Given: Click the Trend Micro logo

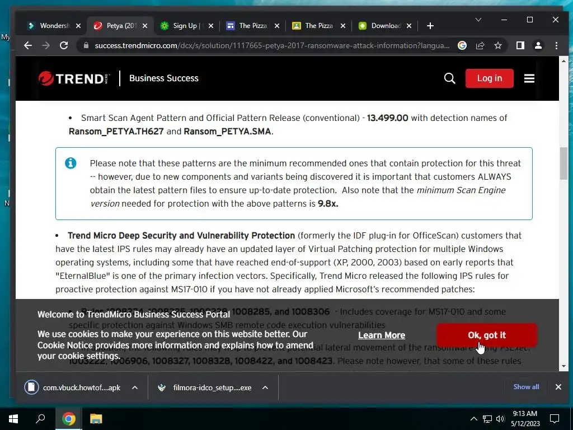Looking at the screenshot, I should click(74, 78).
